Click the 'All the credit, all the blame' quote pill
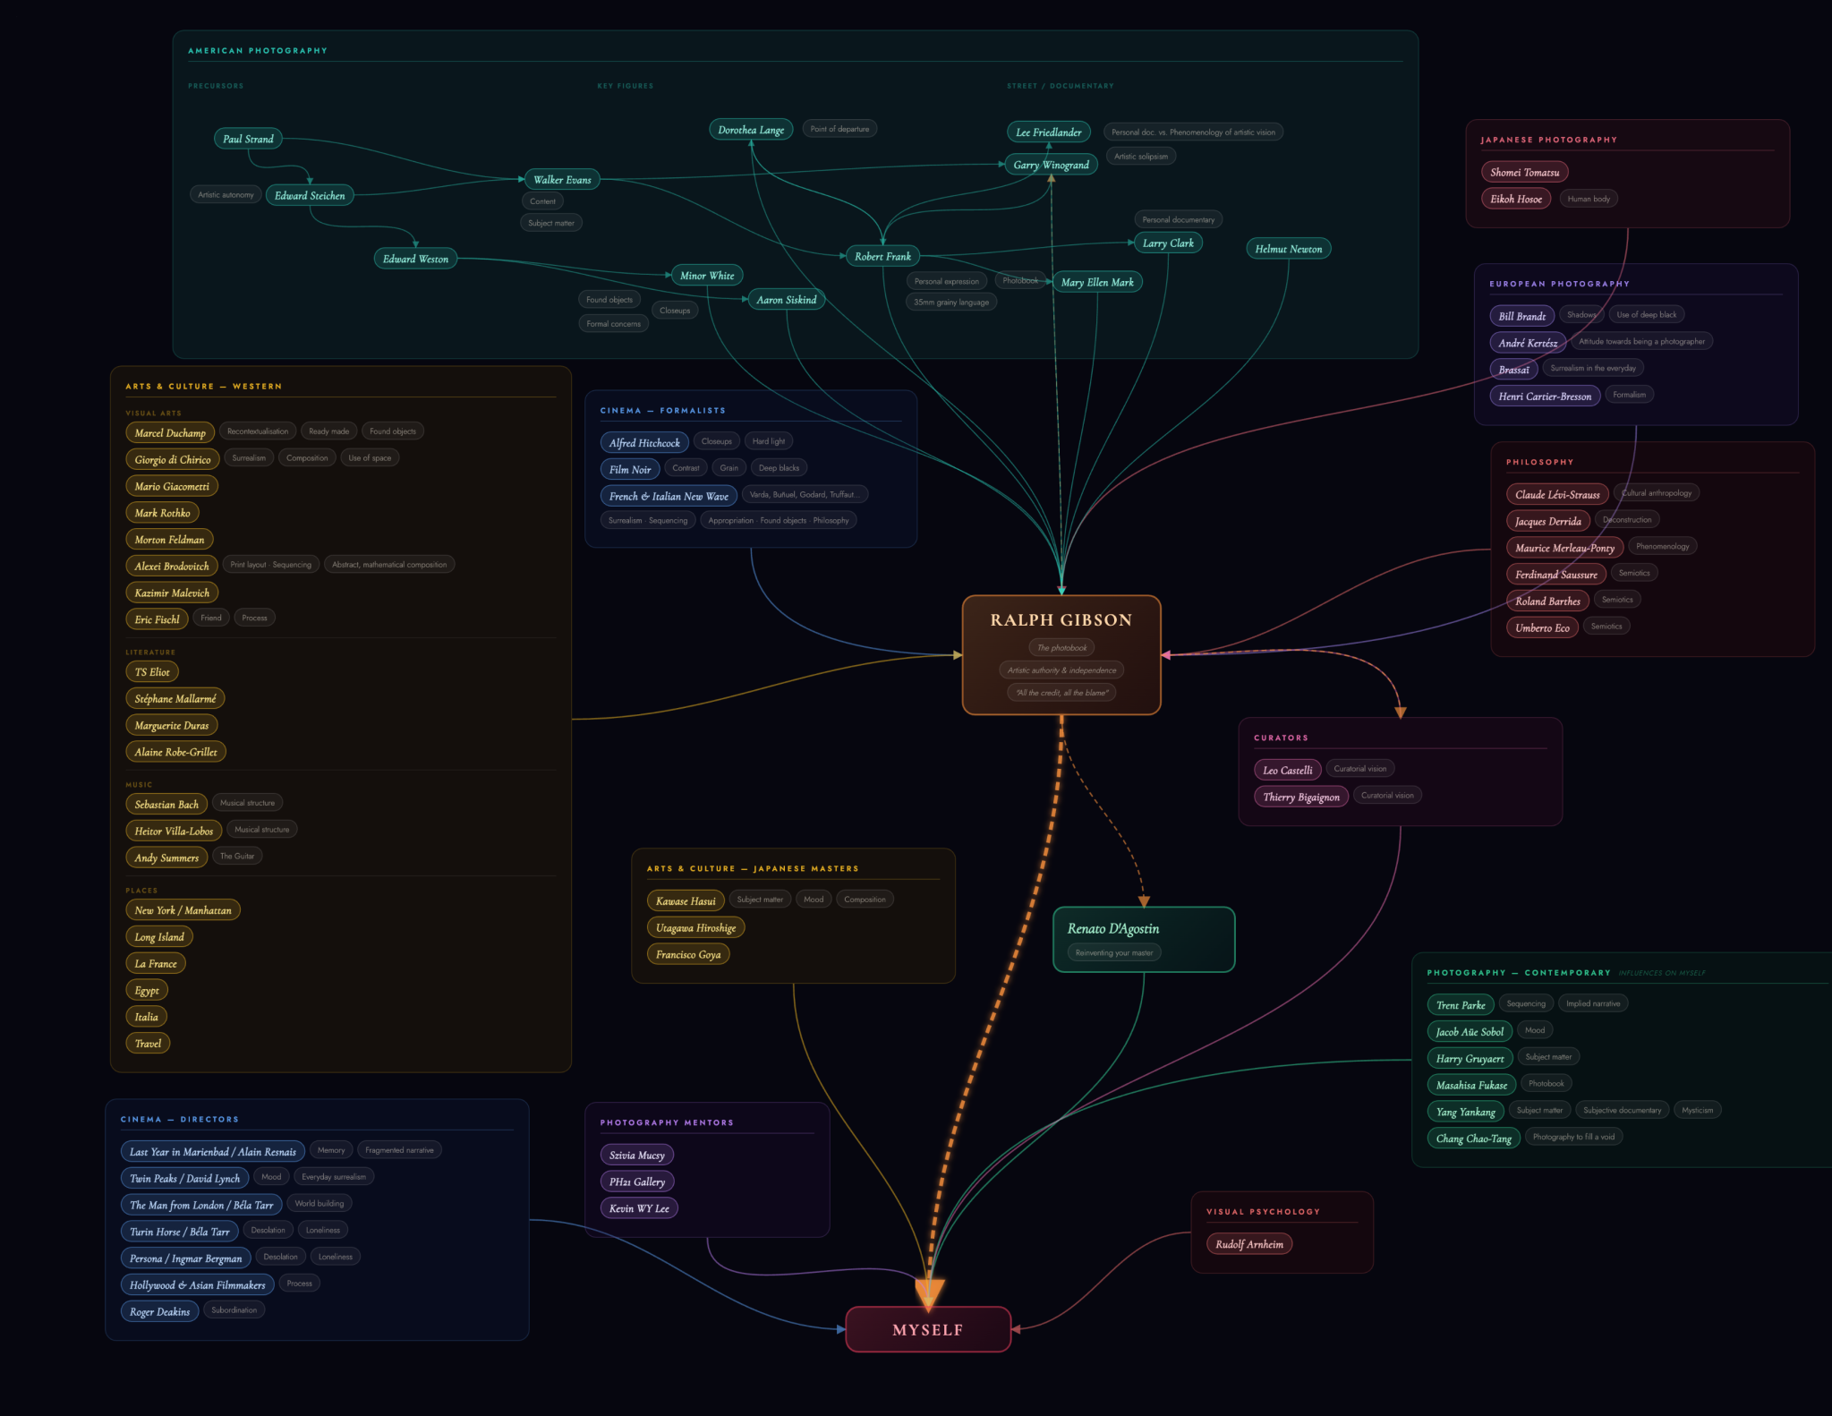The width and height of the screenshot is (1832, 1416). 1061,692
